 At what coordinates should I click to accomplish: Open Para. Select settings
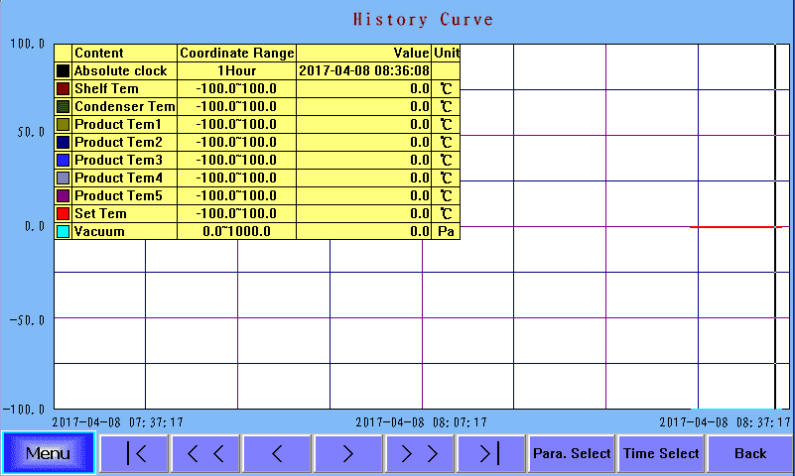(x=572, y=453)
